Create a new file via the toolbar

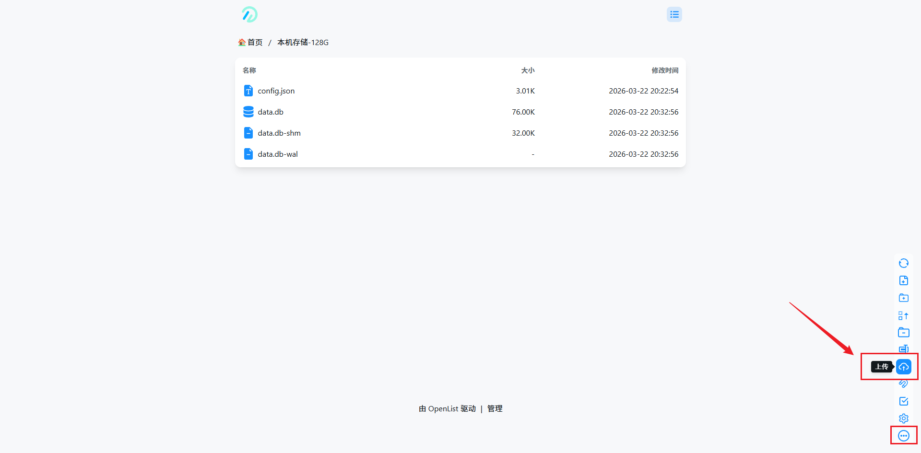pyautogui.click(x=903, y=280)
